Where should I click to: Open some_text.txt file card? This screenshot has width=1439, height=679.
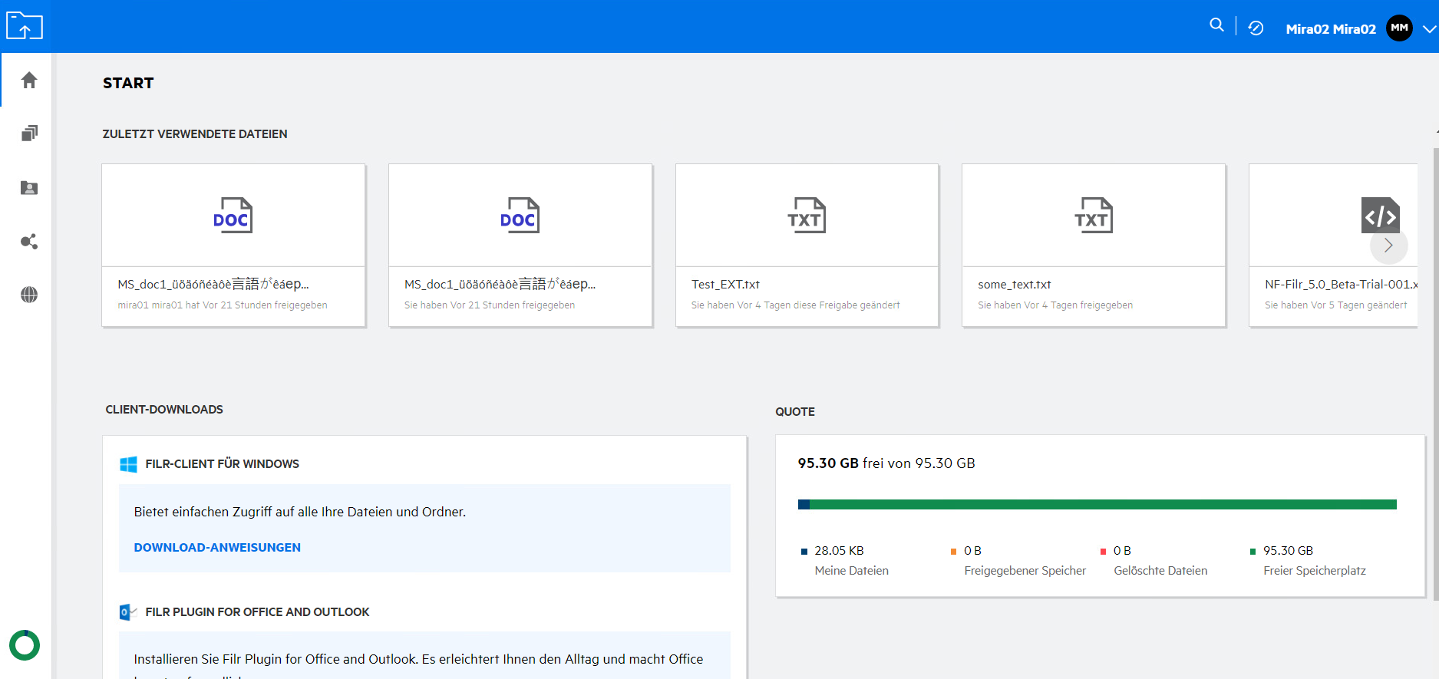pyautogui.click(x=1093, y=246)
